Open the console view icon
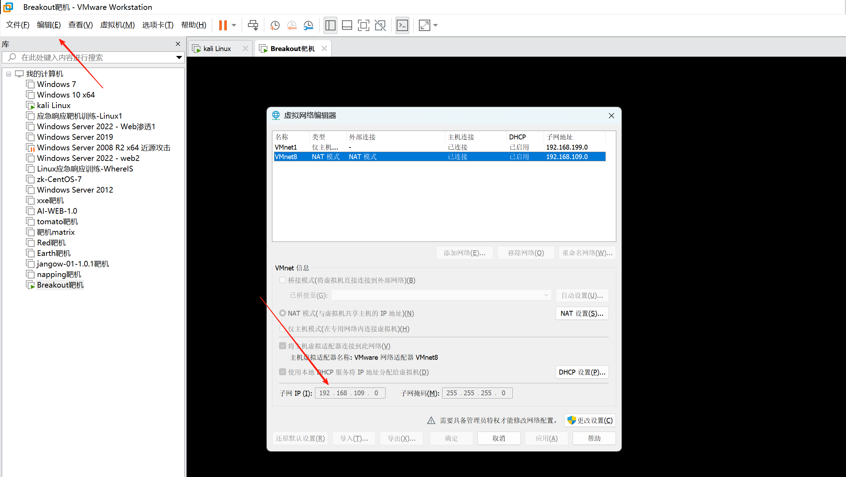The image size is (846, 477). (402, 25)
